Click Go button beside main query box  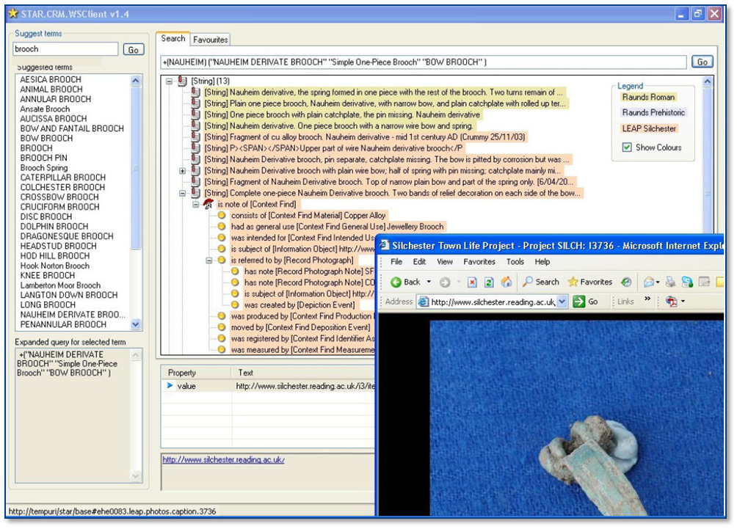tap(702, 62)
